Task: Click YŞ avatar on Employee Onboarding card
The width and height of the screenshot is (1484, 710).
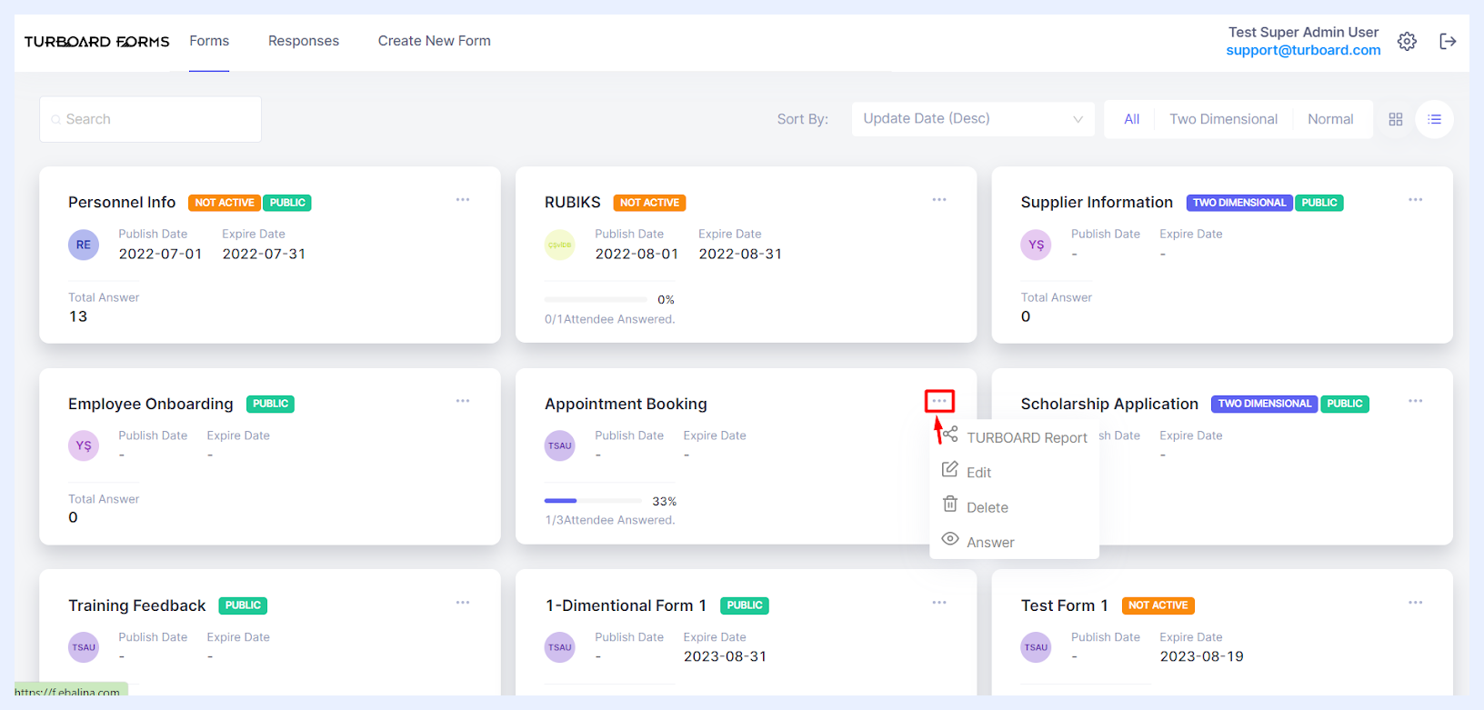Action: point(84,445)
